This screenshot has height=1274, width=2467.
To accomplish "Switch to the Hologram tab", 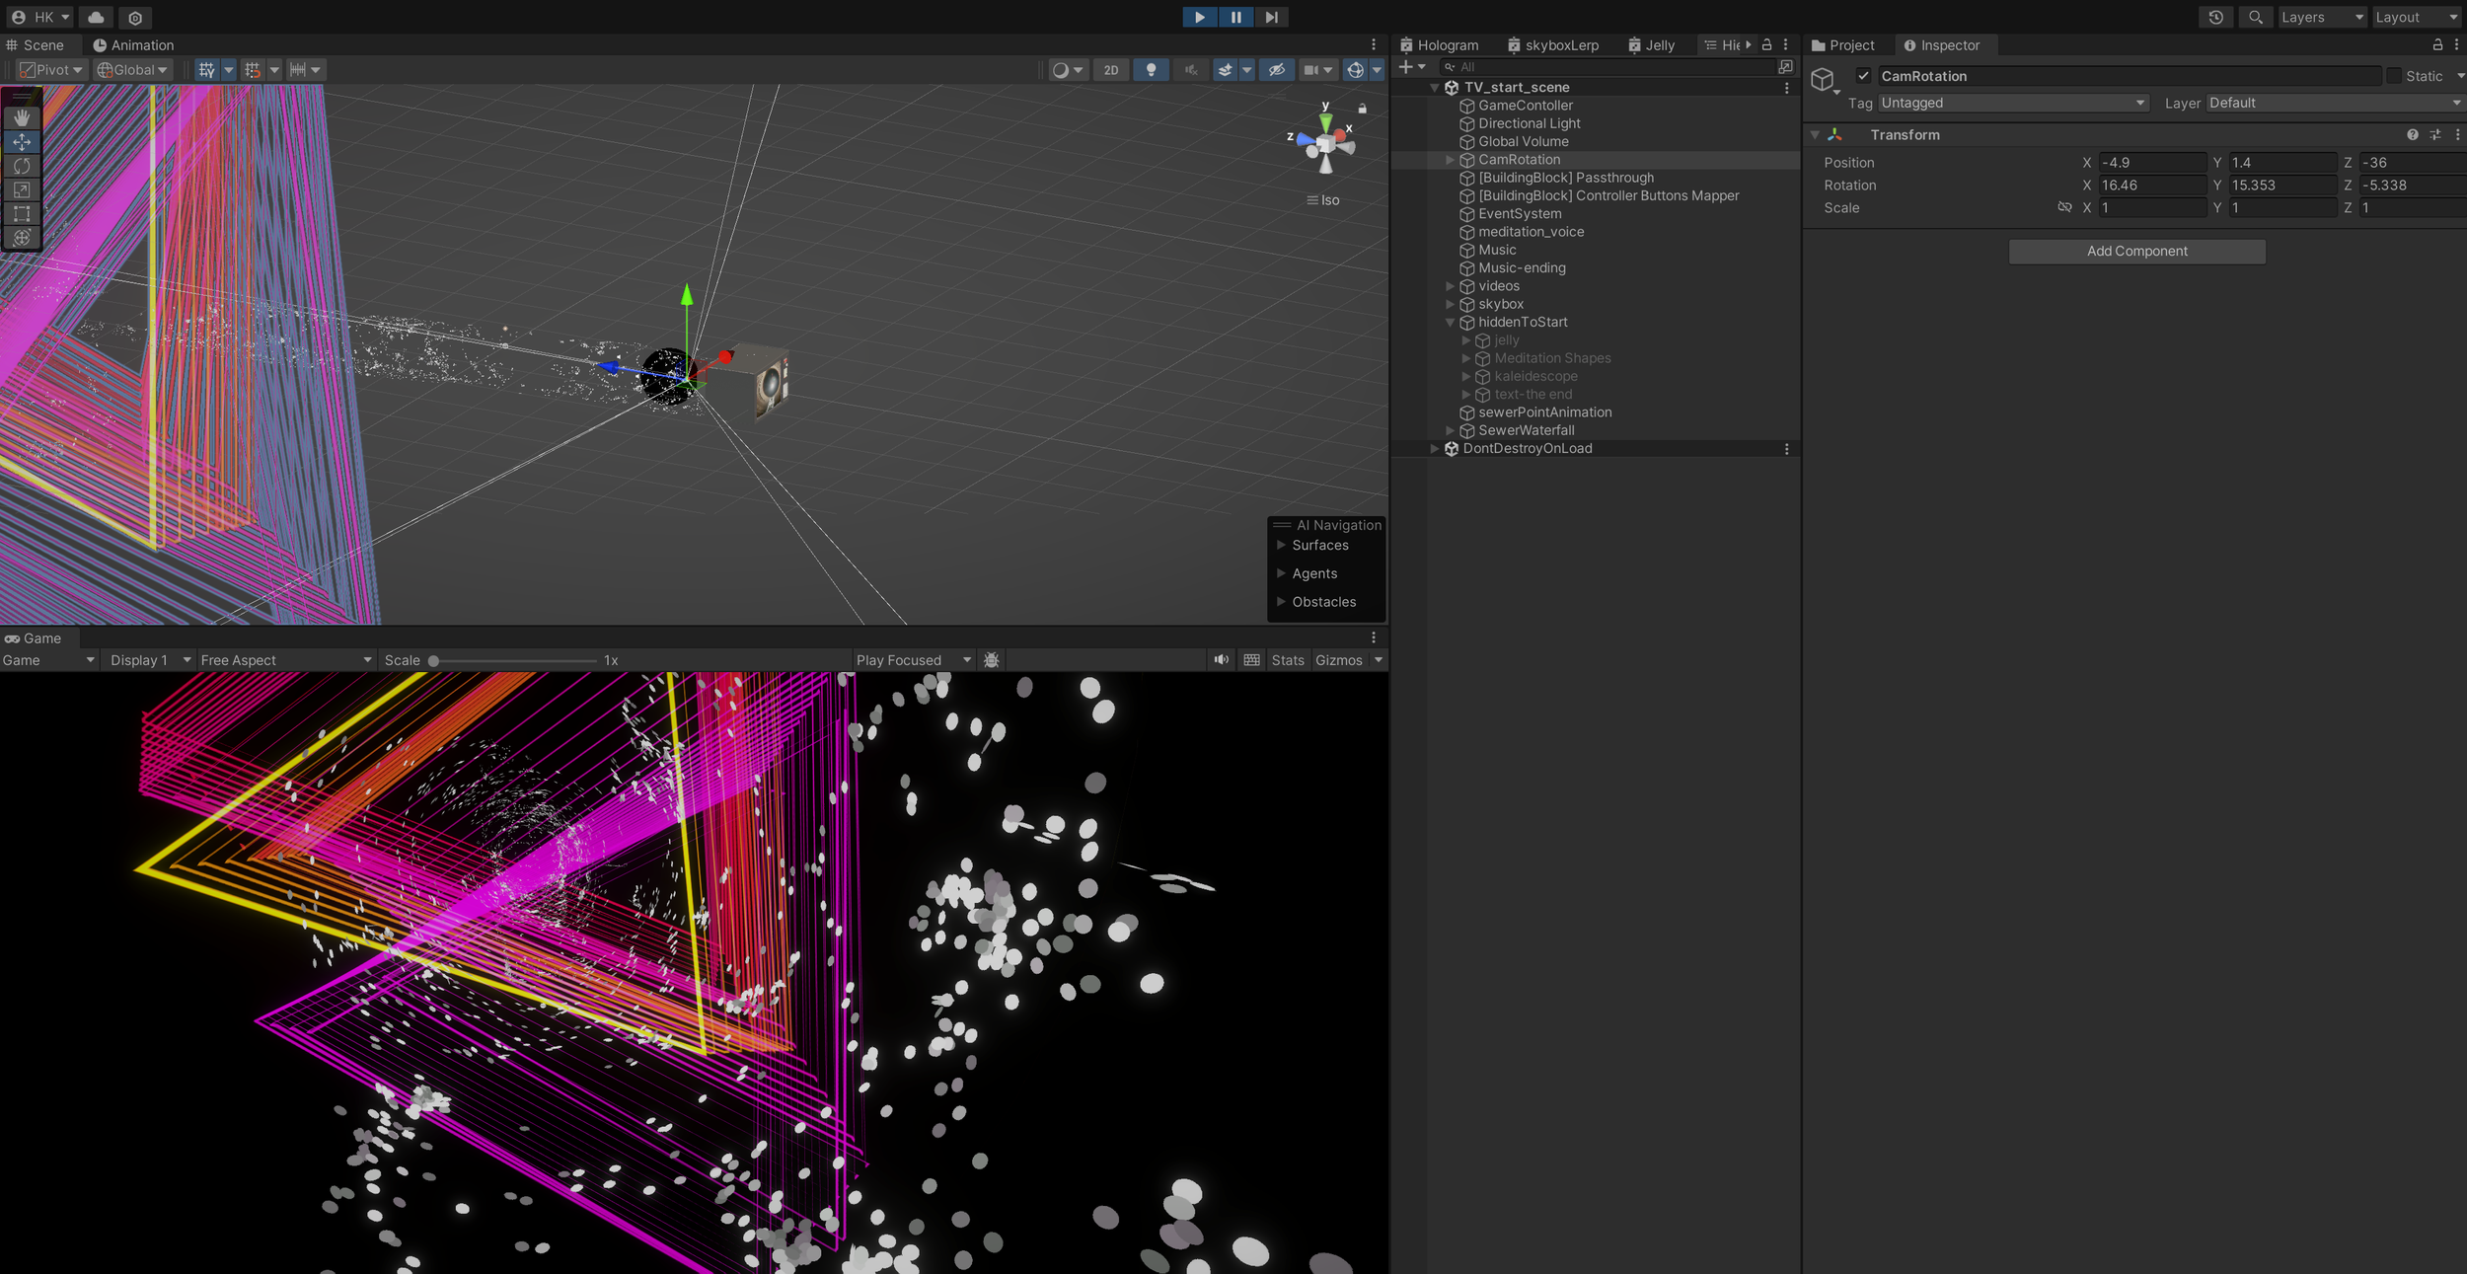I will (1440, 44).
